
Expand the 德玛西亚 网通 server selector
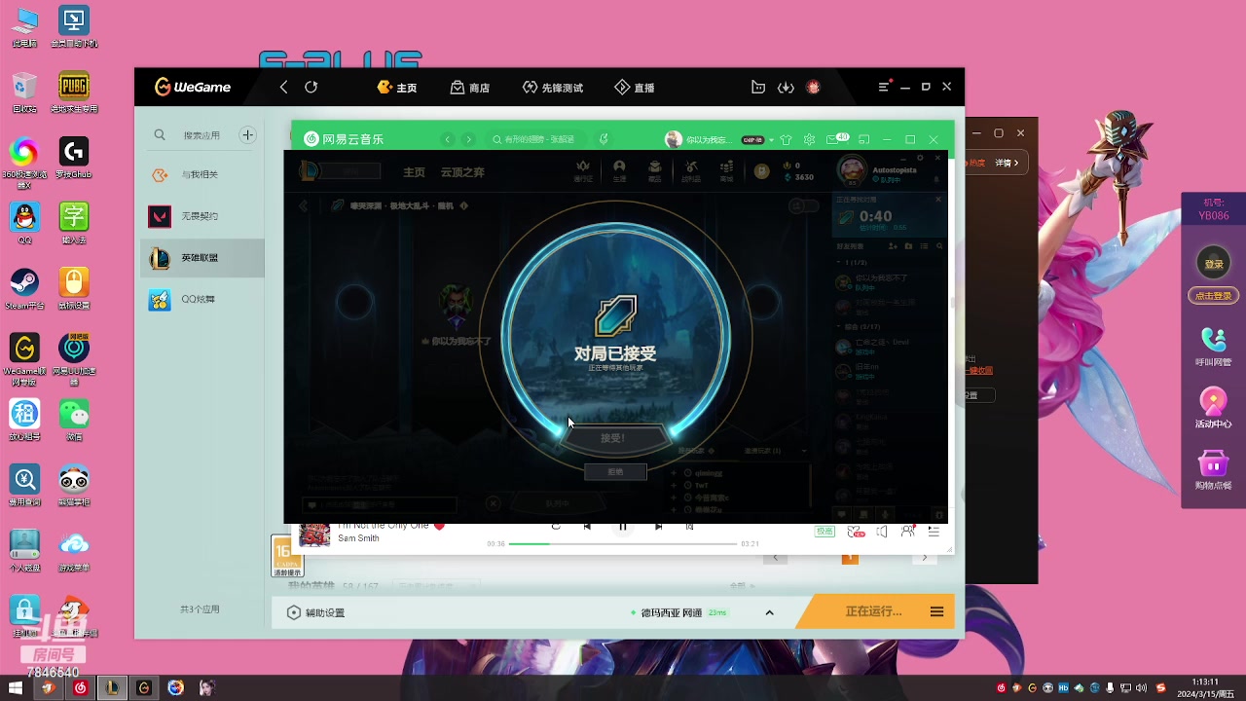coord(769,612)
